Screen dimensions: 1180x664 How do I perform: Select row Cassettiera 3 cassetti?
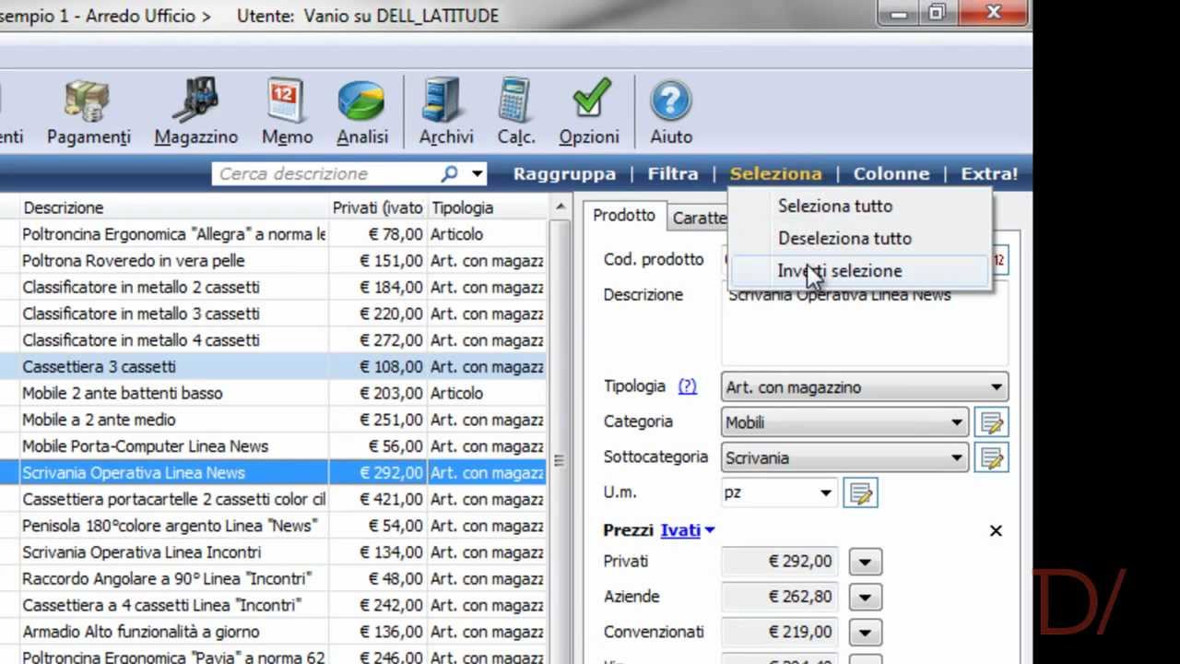(x=273, y=367)
